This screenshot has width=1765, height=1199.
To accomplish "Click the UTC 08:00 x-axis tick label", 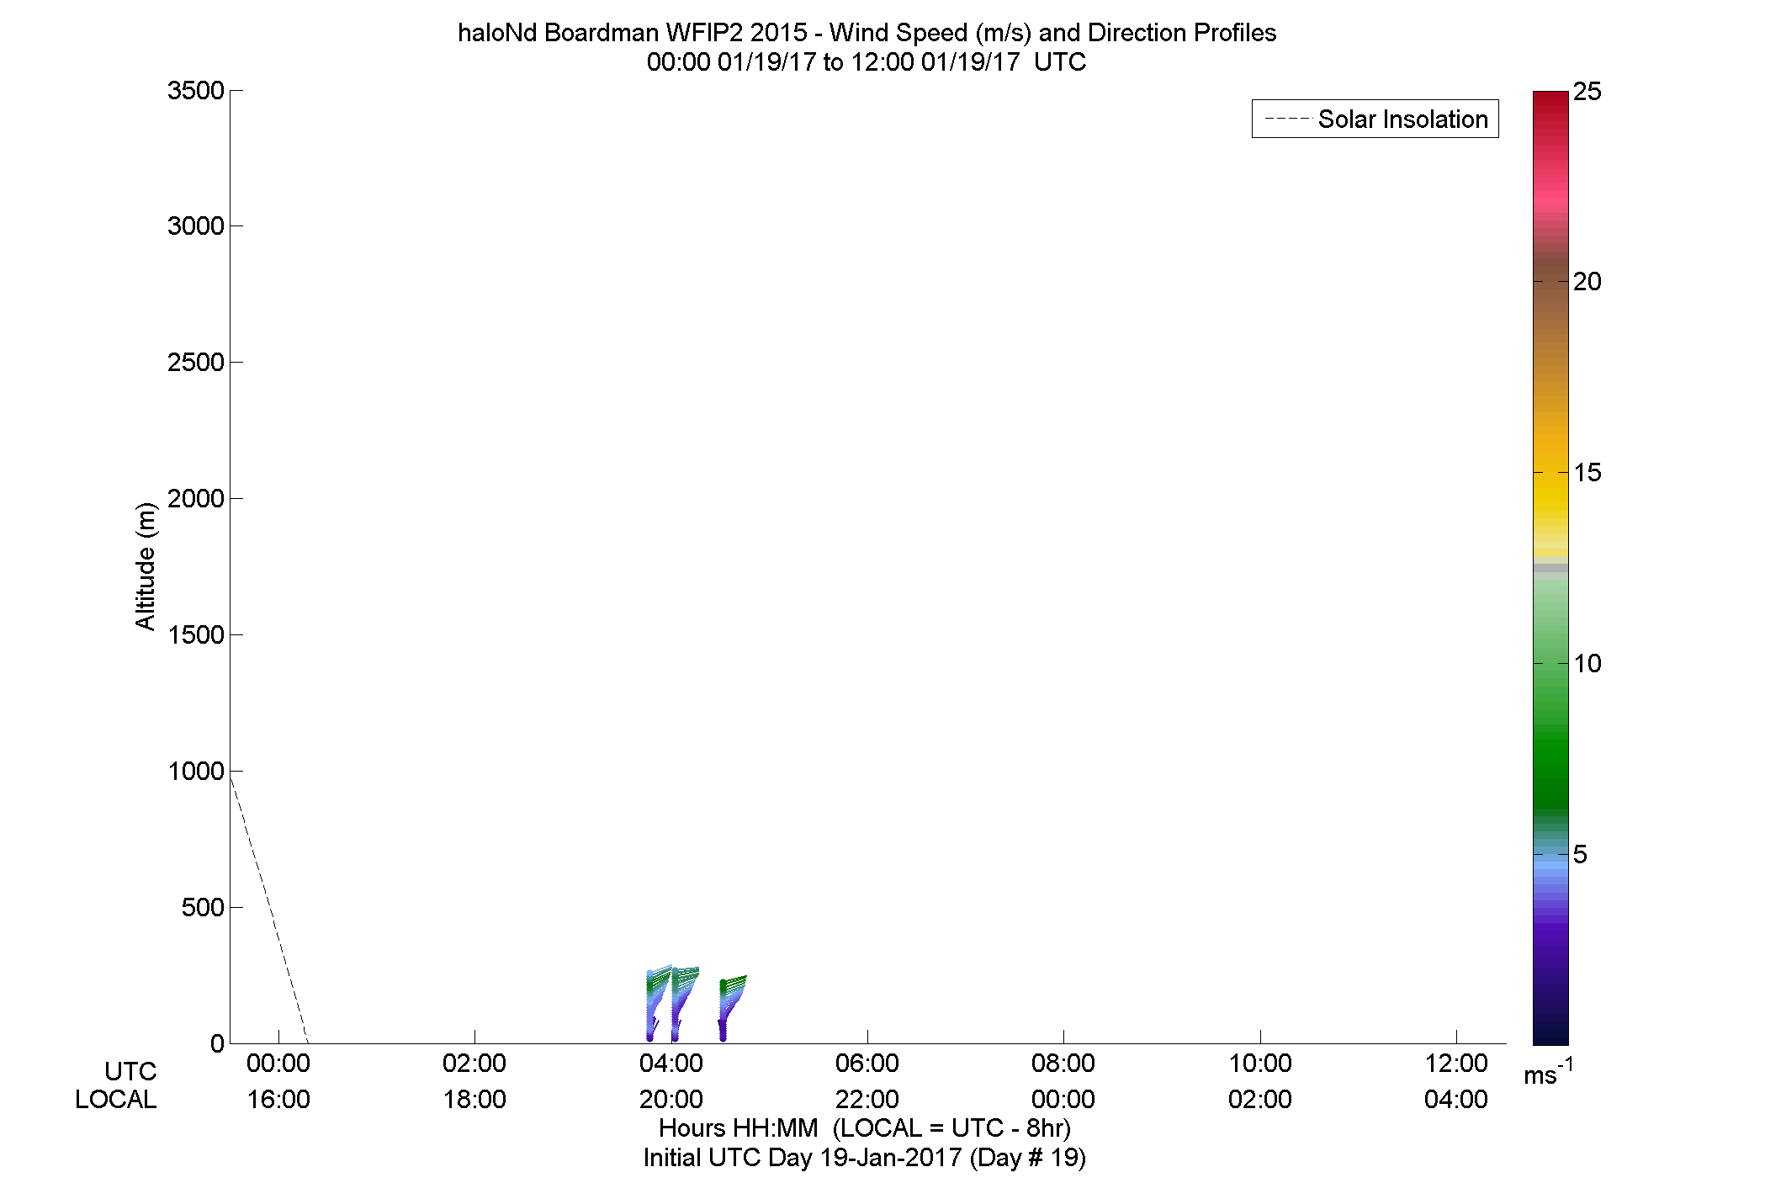I will (1063, 1064).
